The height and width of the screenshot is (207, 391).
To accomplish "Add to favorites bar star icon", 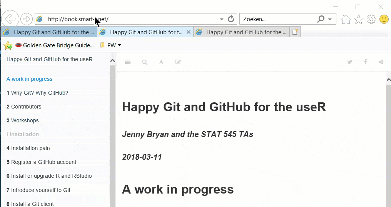I will (x=8, y=45).
